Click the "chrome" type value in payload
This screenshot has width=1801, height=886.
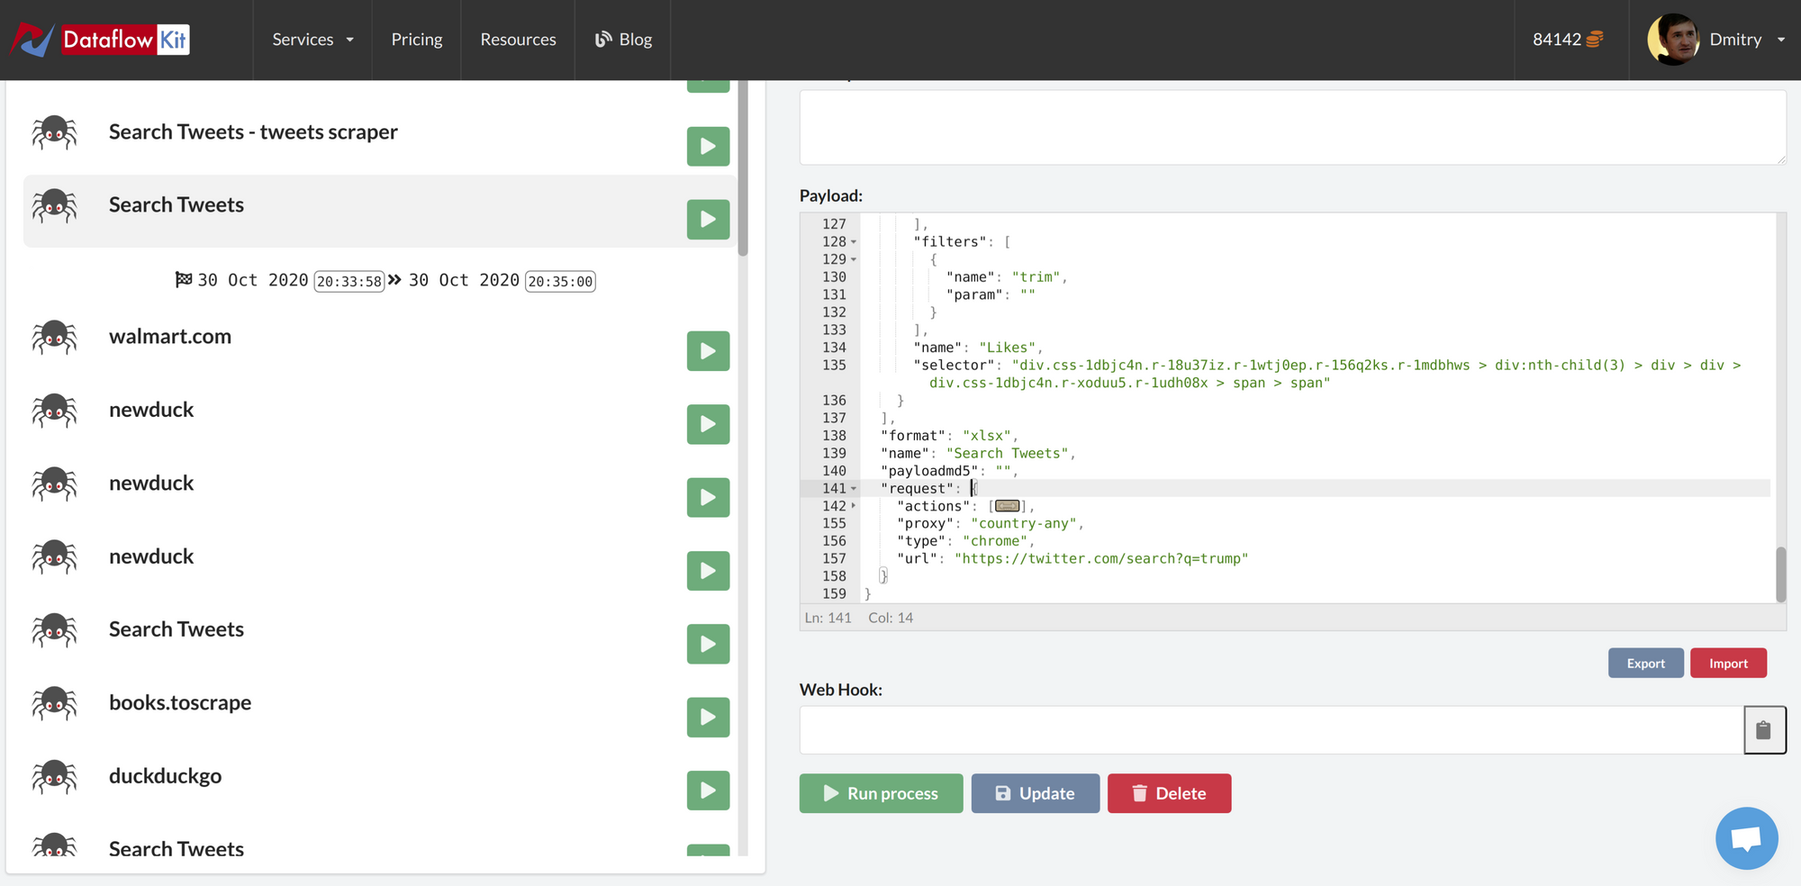point(995,541)
